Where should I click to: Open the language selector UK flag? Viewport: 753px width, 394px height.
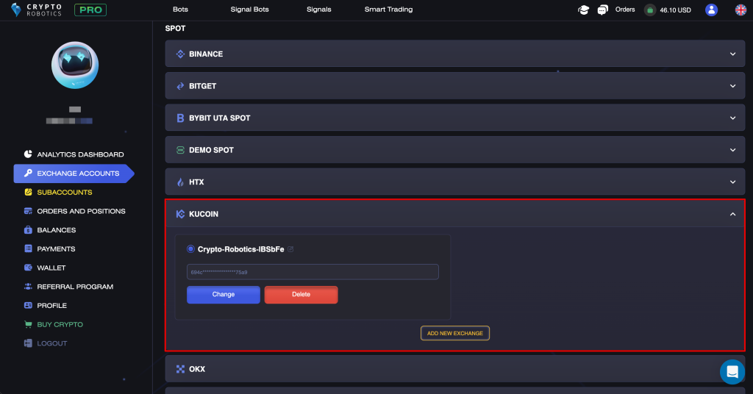[x=740, y=10]
